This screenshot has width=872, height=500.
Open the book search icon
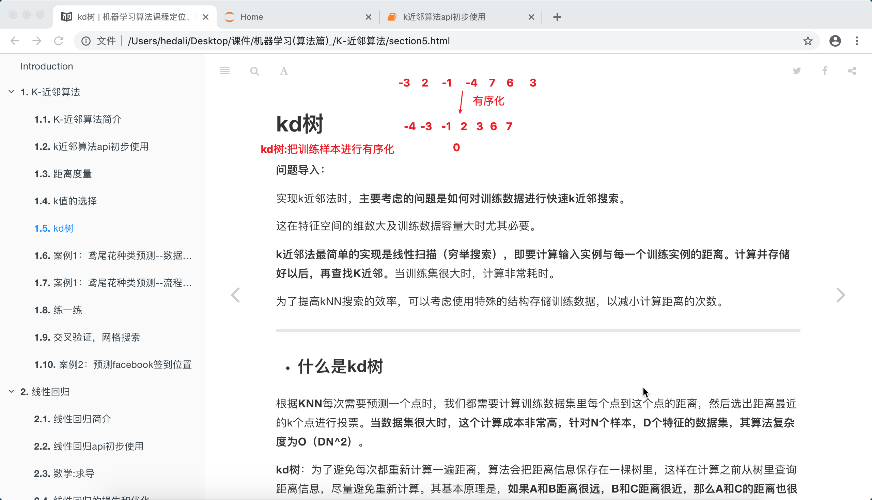point(254,71)
